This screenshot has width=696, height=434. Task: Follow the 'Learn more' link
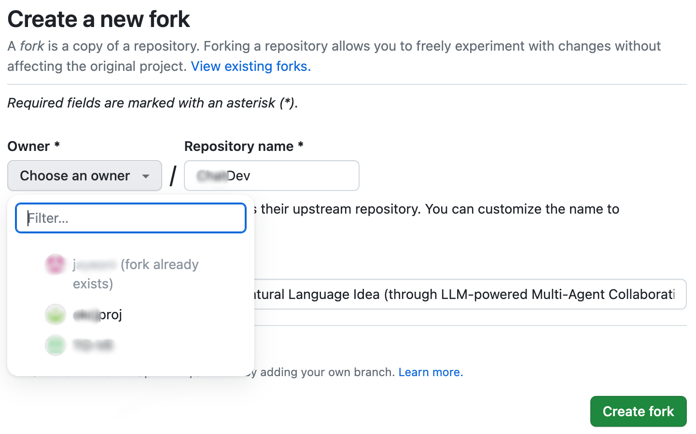[x=431, y=372]
